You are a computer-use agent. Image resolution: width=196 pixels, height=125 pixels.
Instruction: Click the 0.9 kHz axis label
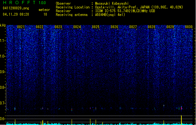click(2, 72)
